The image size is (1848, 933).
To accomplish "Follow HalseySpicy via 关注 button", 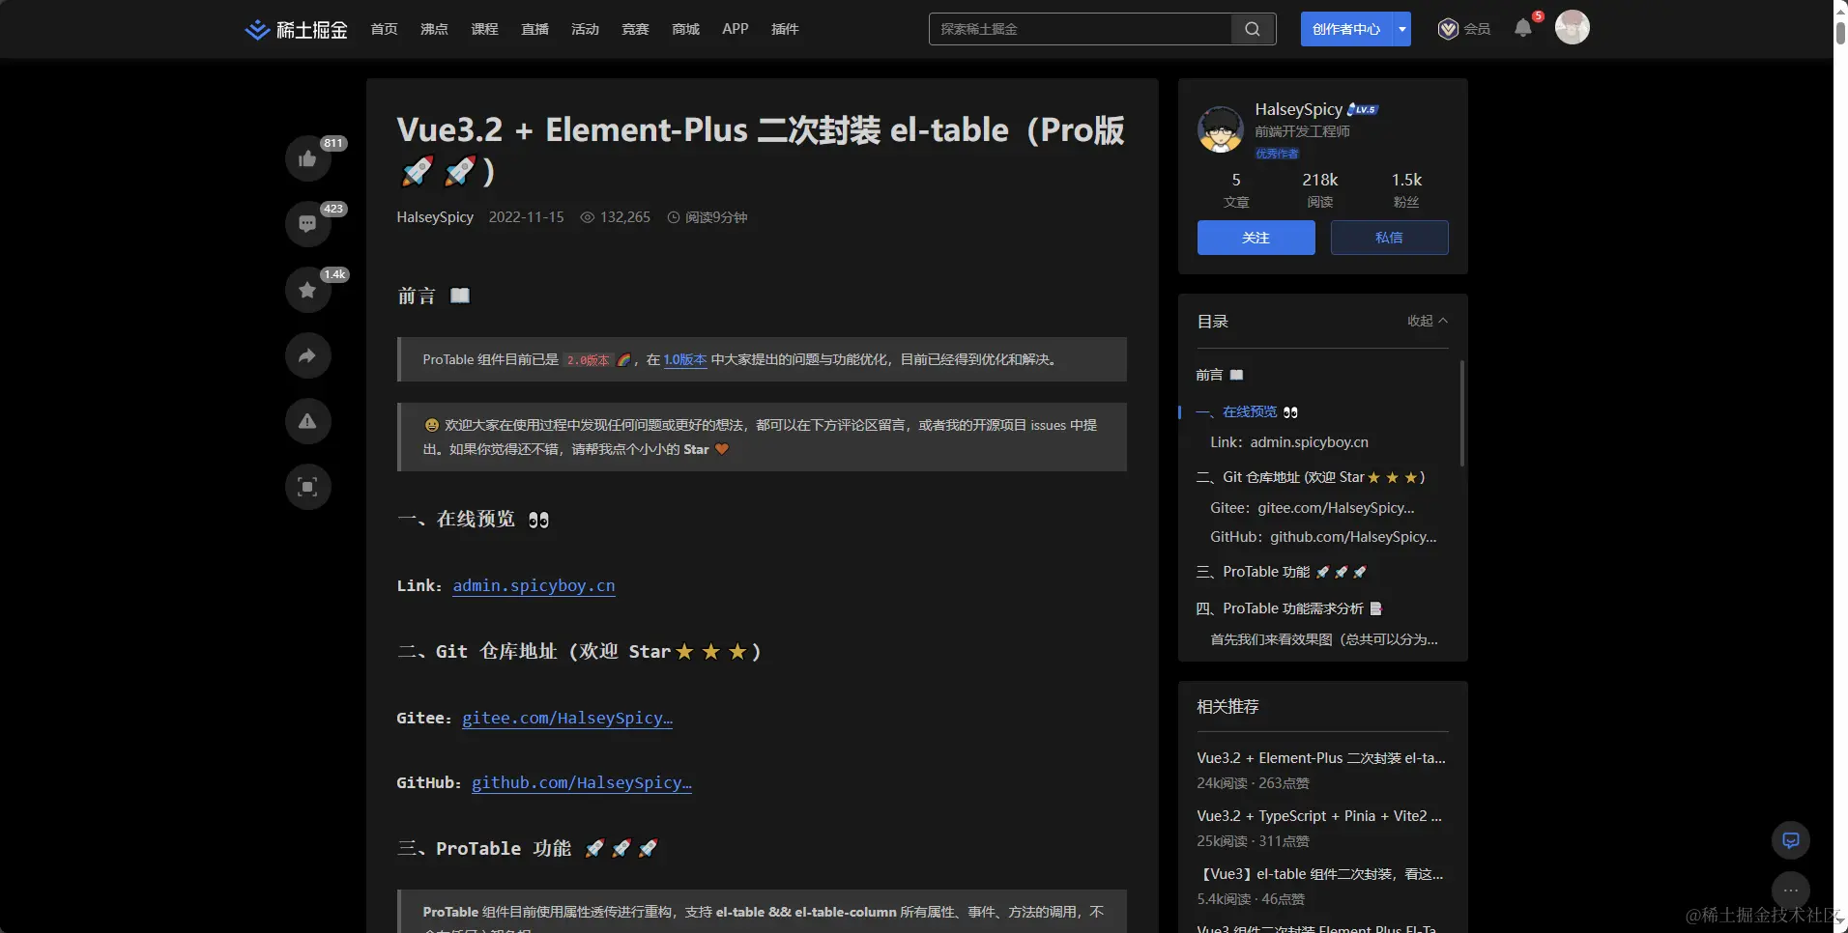I will tap(1256, 238).
